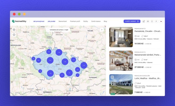The height and width of the screenshot is (106, 175).
Task: Zoom out on the map
Action: (14, 34)
